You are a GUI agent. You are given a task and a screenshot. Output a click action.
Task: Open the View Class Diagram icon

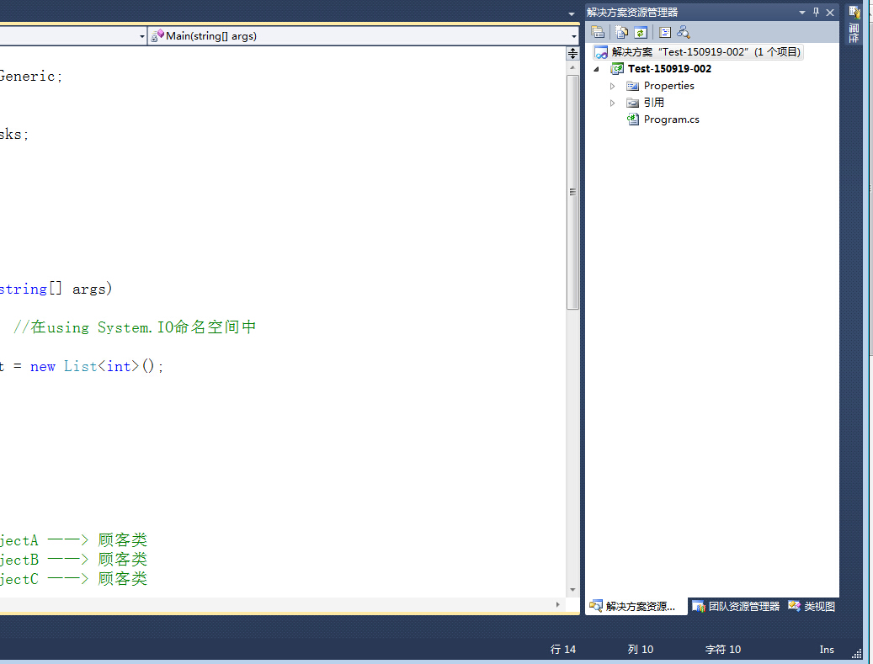[x=684, y=32]
